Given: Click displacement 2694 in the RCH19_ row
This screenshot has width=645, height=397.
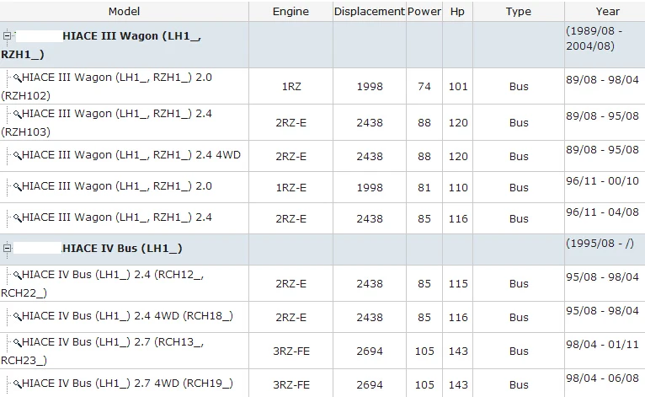Looking at the screenshot, I should 370,384.
